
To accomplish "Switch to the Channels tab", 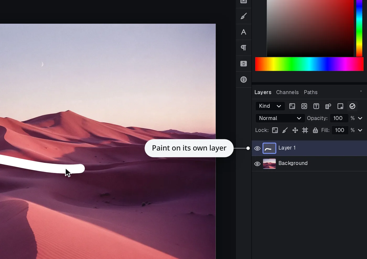I will coord(287,92).
